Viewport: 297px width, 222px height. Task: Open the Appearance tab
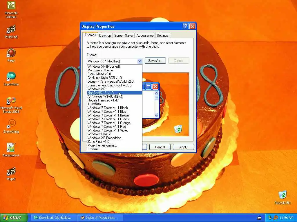coord(145,36)
